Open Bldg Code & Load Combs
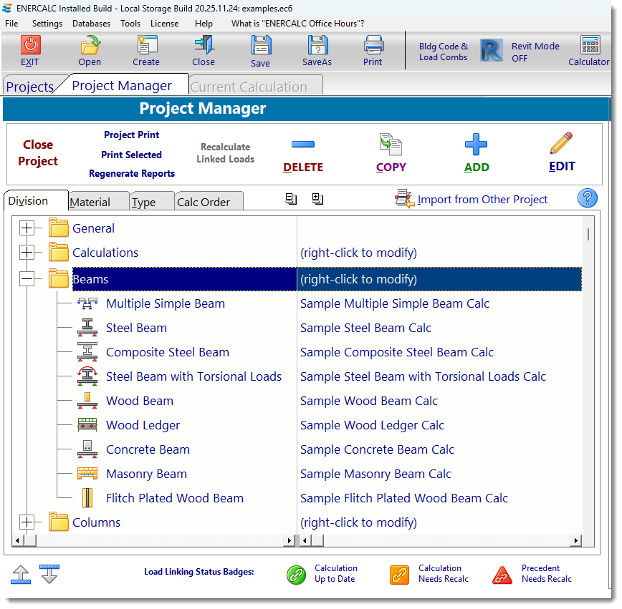Image resolution: width=622 pixels, height=609 pixels. 443,51
